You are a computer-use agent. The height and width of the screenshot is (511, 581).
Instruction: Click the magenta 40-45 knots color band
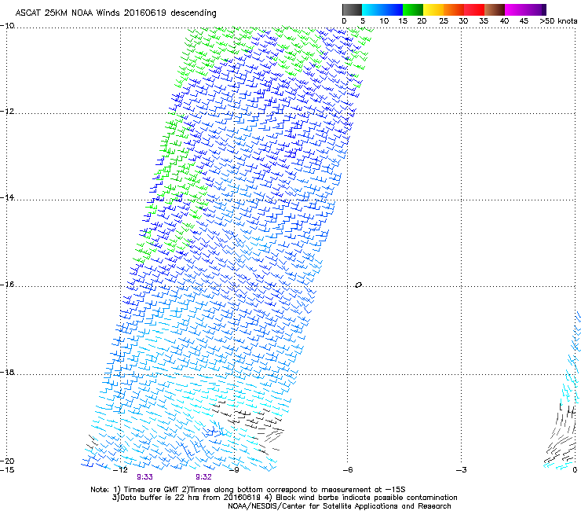pos(515,9)
